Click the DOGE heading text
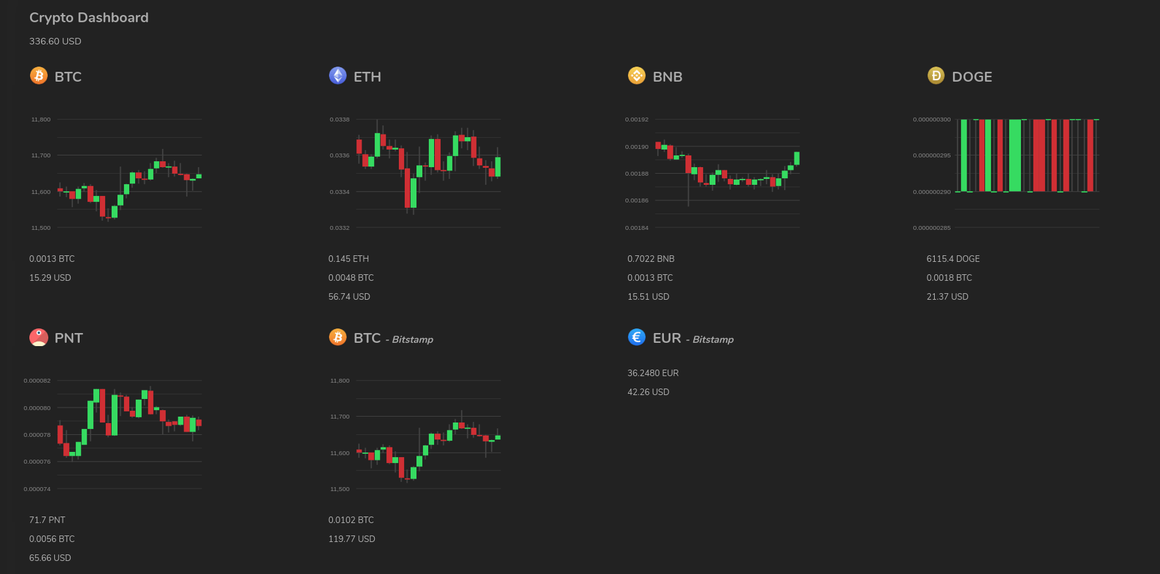This screenshot has height=574, width=1160. tap(972, 76)
